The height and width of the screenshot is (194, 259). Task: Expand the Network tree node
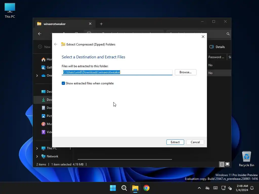tap(37, 156)
